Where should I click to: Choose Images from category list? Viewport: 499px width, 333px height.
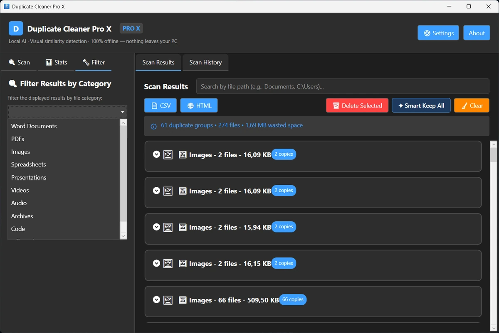pyautogui.click(x=64, y=152)
